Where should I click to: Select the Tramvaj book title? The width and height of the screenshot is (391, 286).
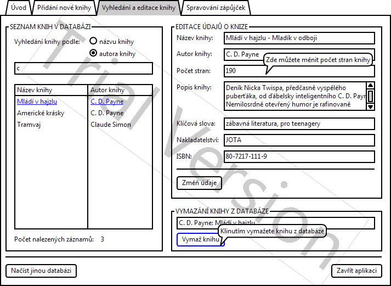point(29,125)
